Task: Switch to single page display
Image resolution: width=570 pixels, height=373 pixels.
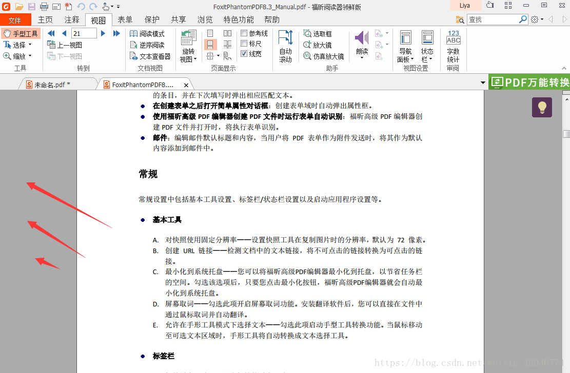Action: pyautogui.click(x=210, y=33)
